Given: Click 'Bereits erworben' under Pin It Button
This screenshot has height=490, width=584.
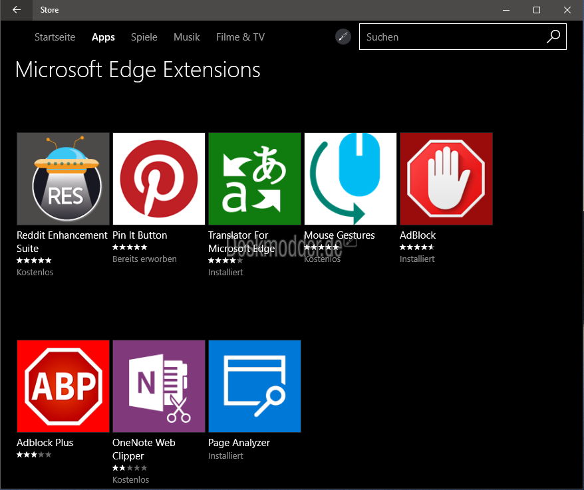Looking at the screenshot, I should click(144, 259).
